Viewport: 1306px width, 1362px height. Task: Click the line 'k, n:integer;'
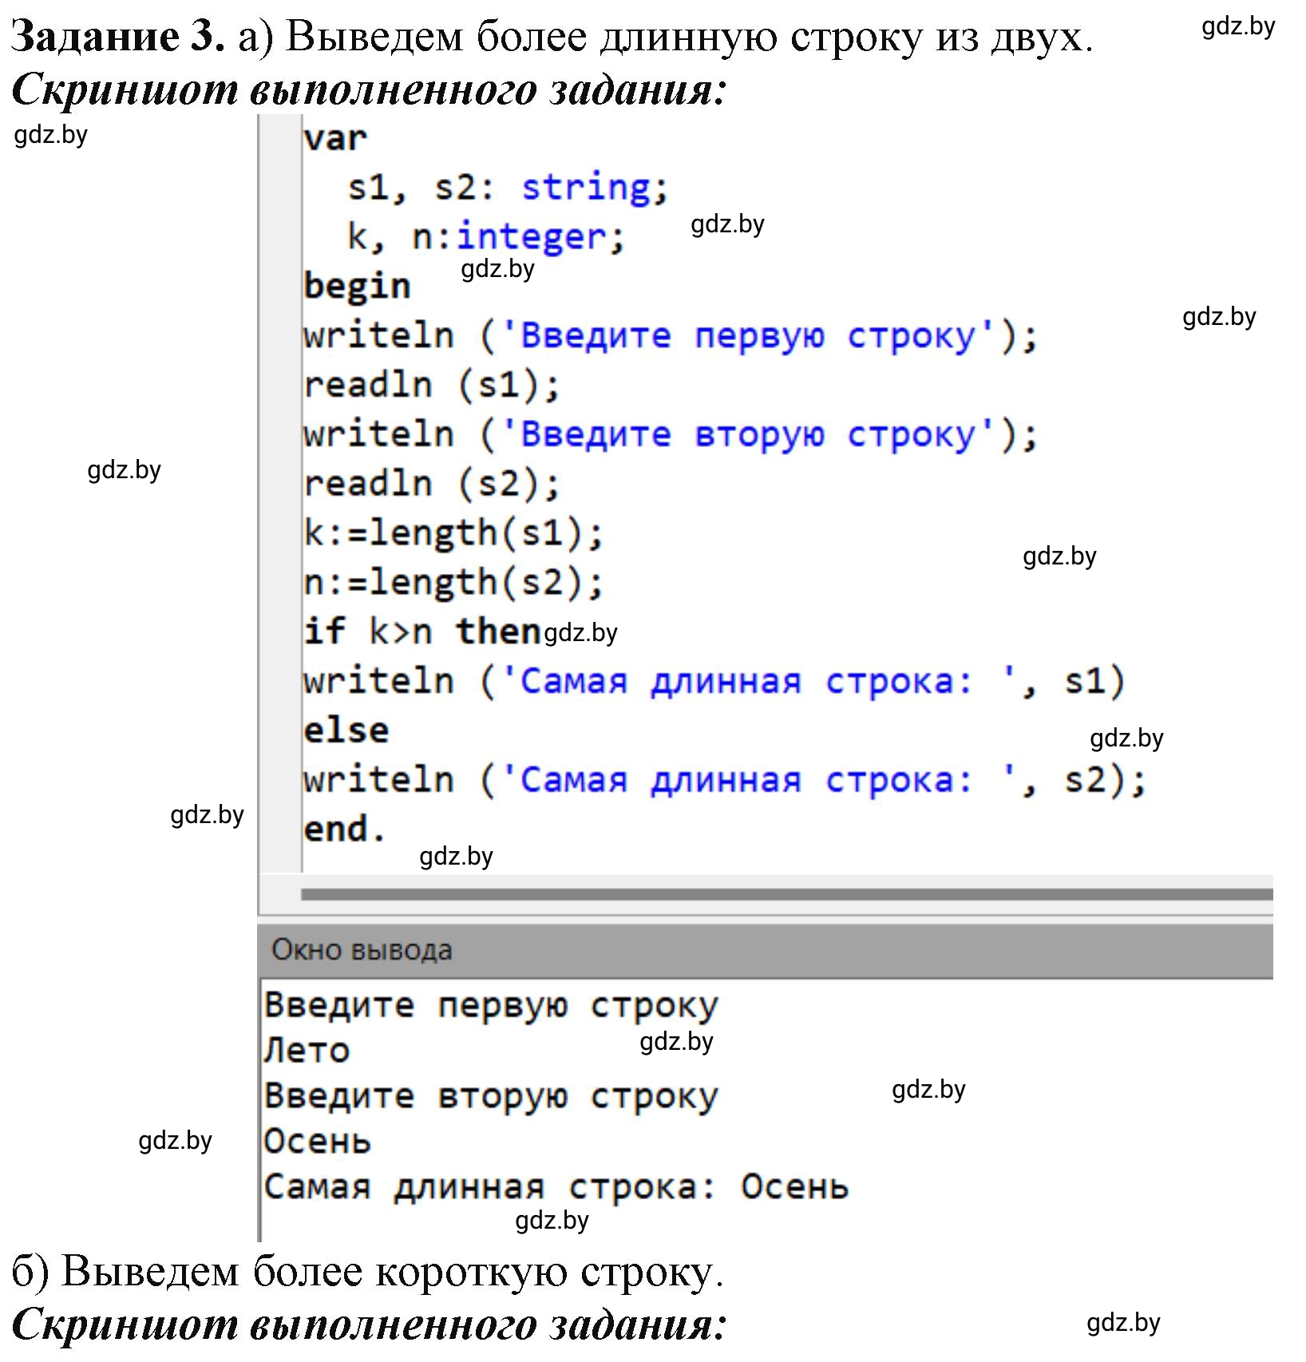pyautogui.click(x=485, y=237)
